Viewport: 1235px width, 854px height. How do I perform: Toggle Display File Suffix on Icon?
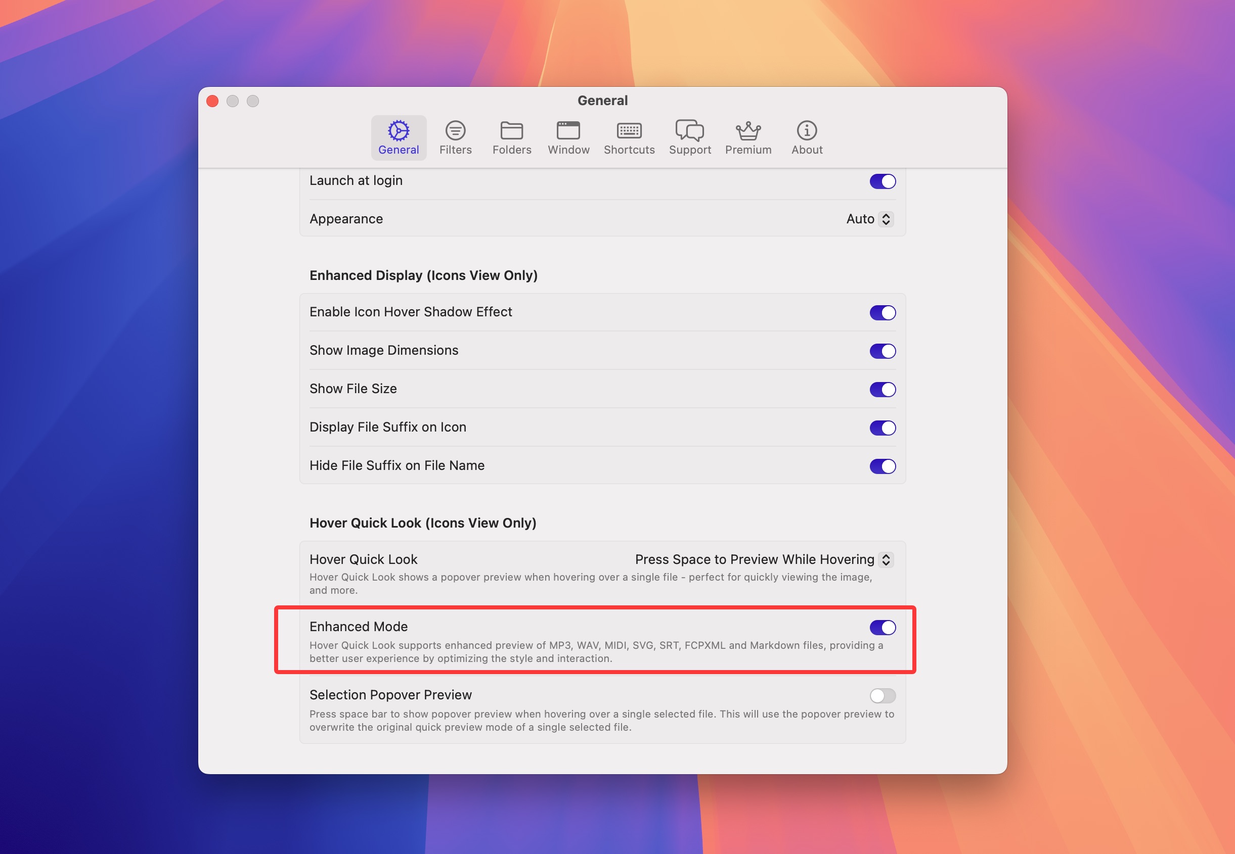(882, 428)
